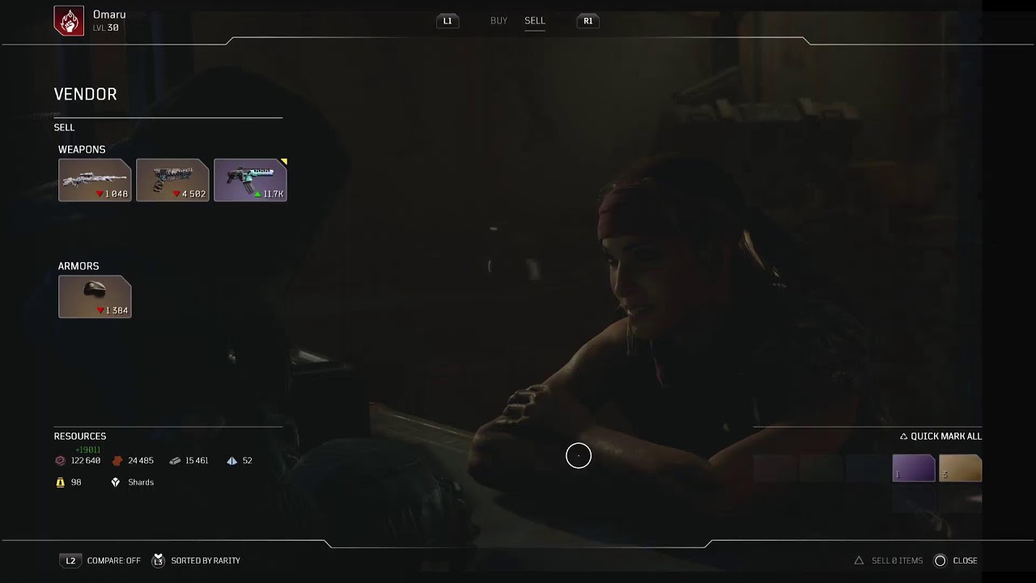Mark all tan common rarity items
Screen dimensions: 1036x583
click(x=960, y=468)
